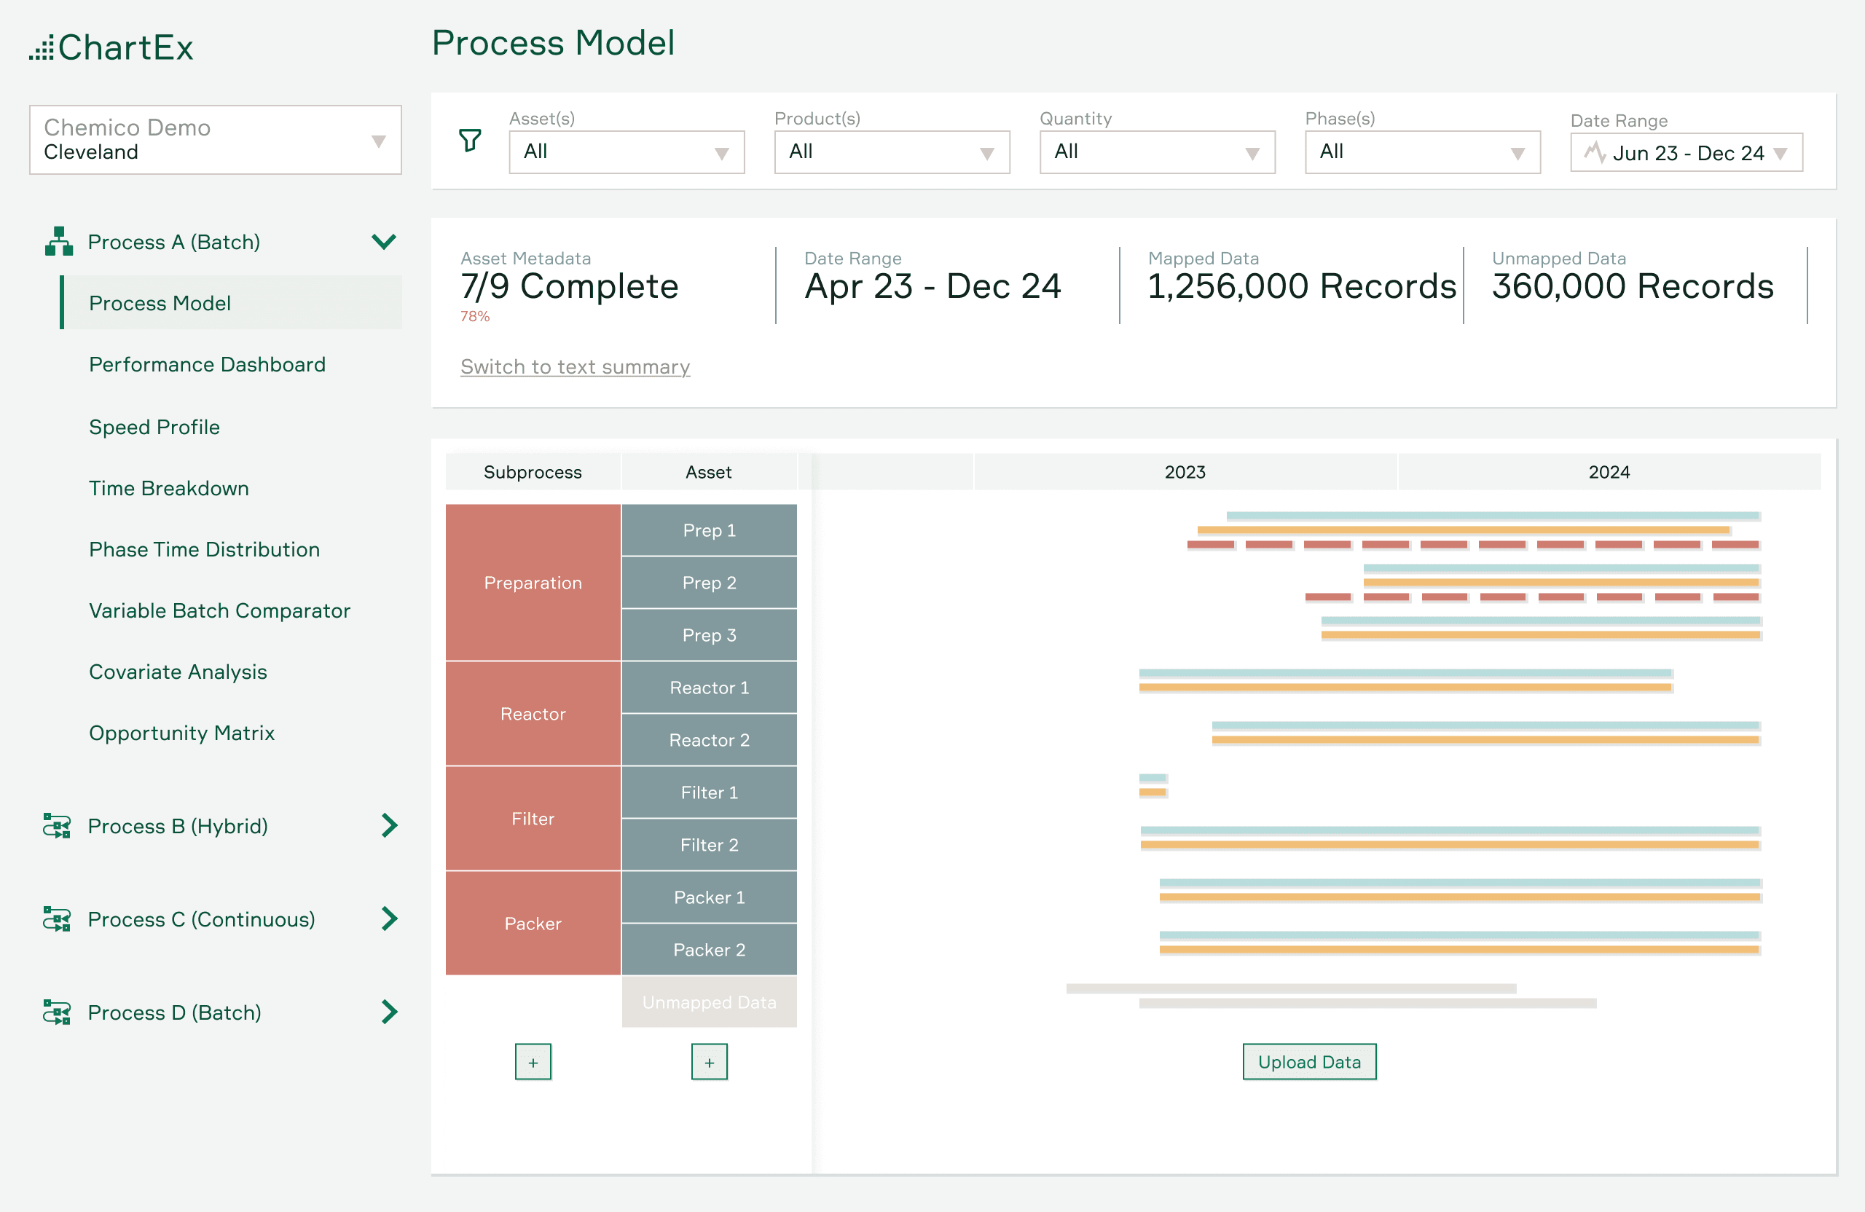Click the Process C (Continuous) flow icon
The height and width of the screenshot is (1212, 1865).
[58, 919]
